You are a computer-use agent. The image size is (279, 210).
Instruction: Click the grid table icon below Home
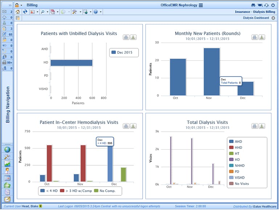coord(18,18)
